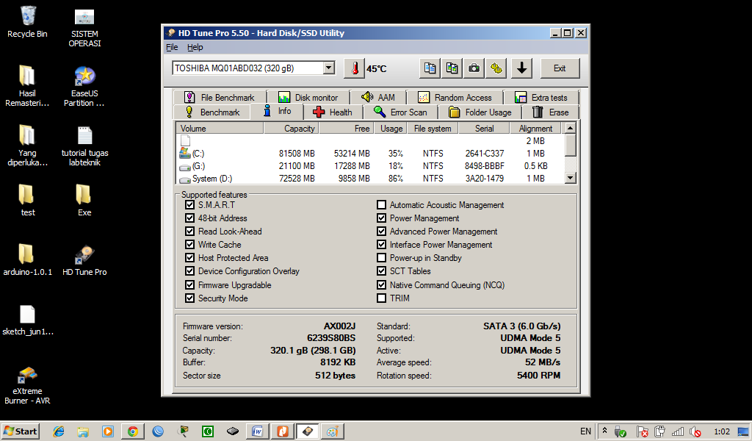Image resolution: width=752 pixels, height=441 pixels.
Task: Switch to the File Benchmark tab
Action: point(219,98)
